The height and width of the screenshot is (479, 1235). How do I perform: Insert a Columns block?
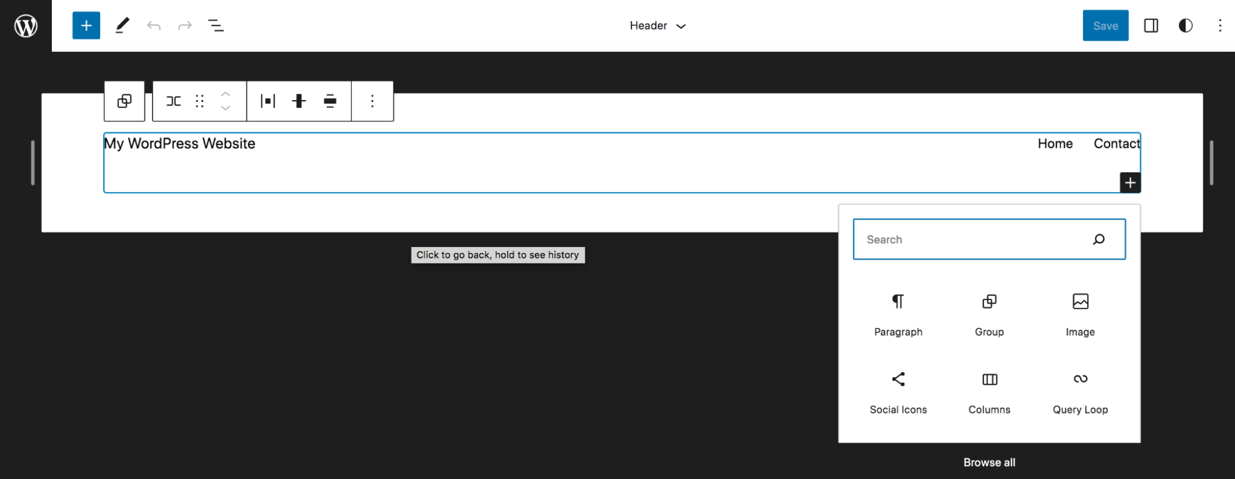tap(989, 393)
